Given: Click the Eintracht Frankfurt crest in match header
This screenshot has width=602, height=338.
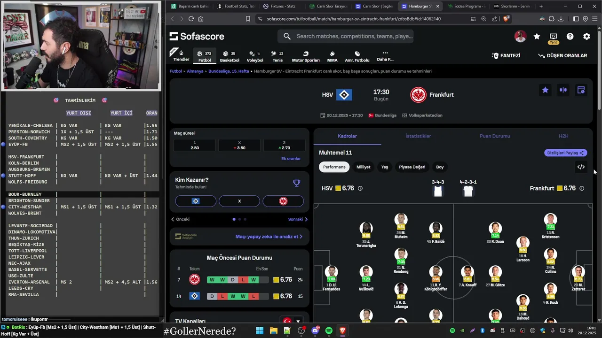Looking at the screenshot, I should coord(418,95).
